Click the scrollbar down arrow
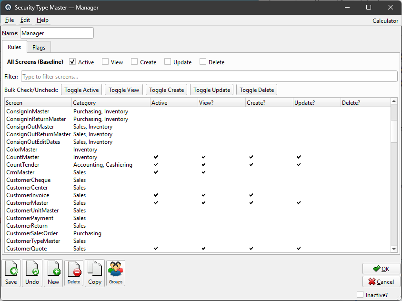Image resolution: width=402 pixels, height=301 pixels. pyautogui.click(x=394, y=249)
